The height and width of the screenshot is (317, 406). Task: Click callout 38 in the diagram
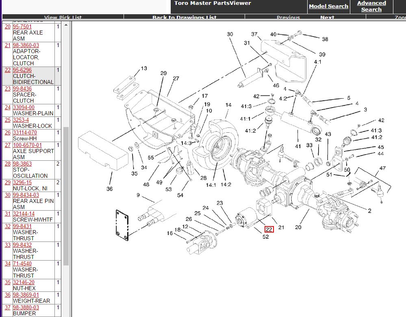pyautogui.click(x=325, y=39)
